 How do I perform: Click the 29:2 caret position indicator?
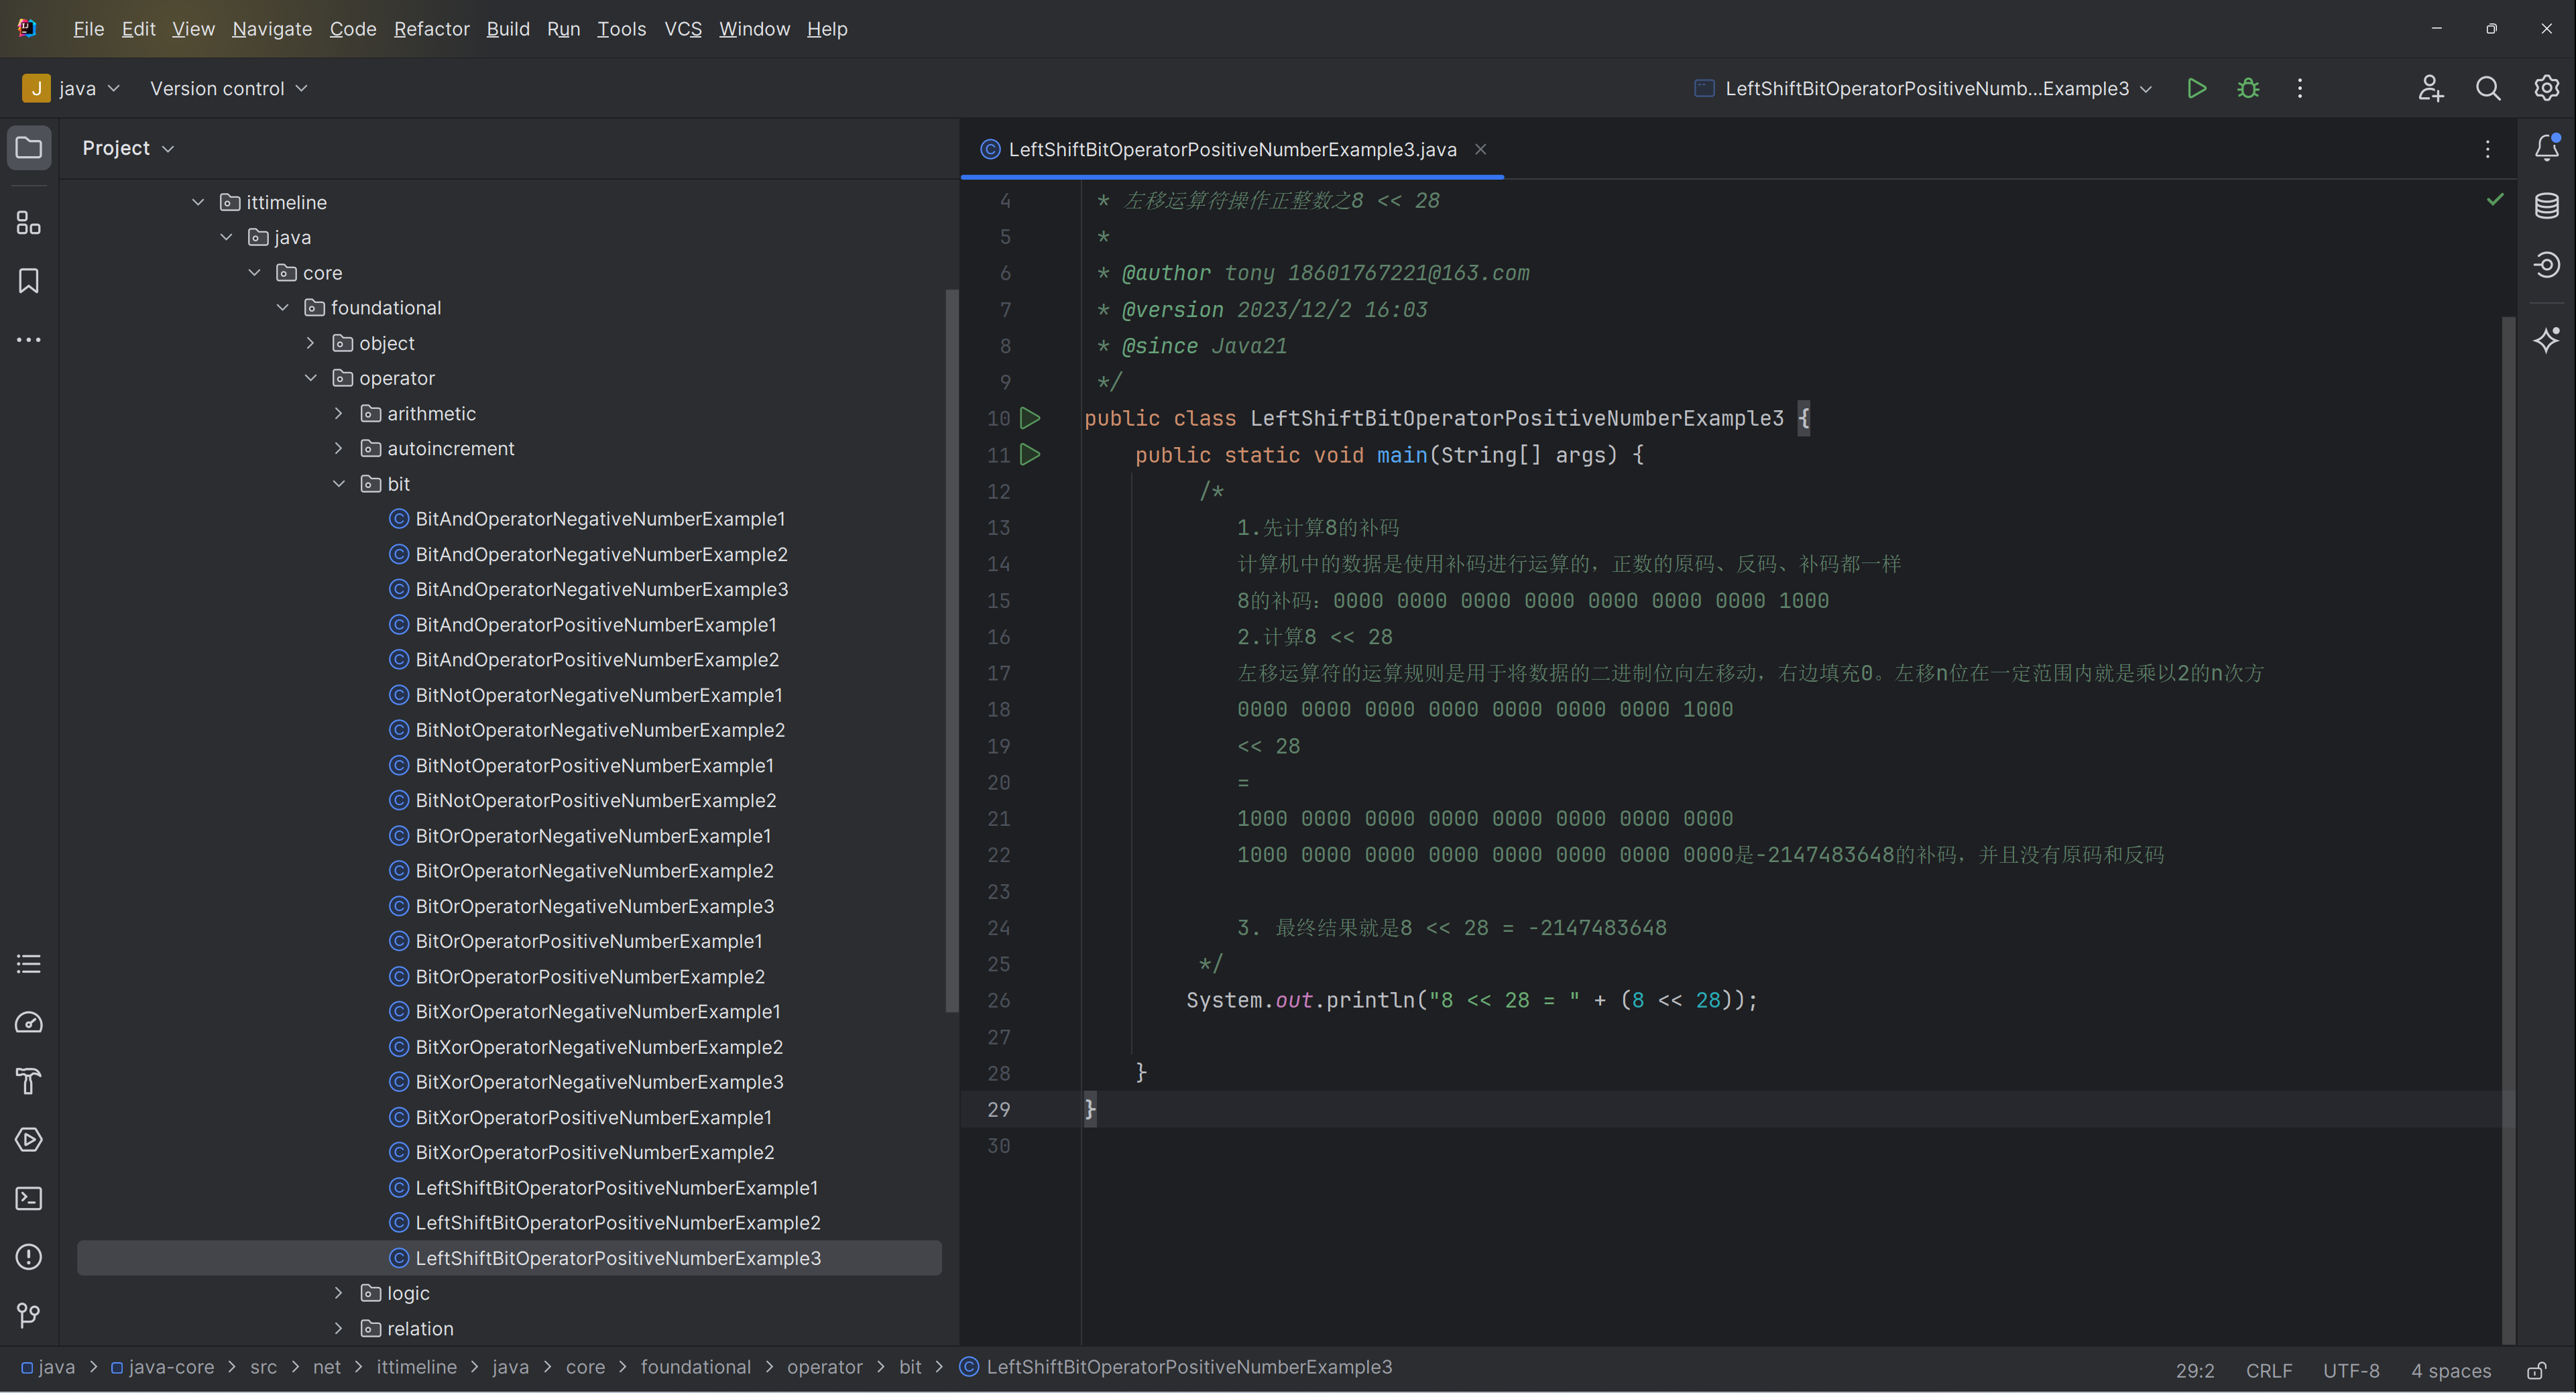(x=2195, y=1370)
